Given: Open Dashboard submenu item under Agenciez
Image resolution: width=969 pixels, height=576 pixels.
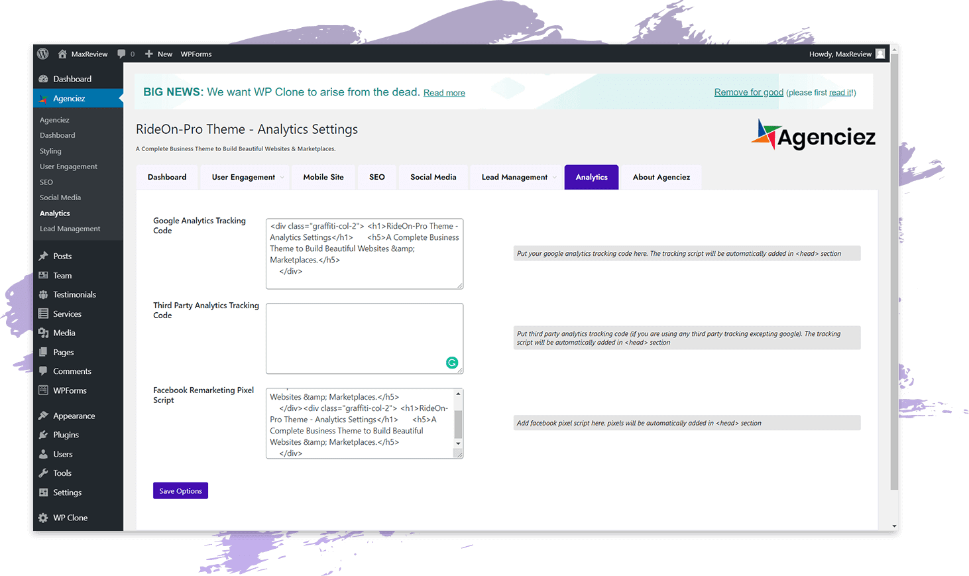Looking at the screenshot, I should point(58,135).
